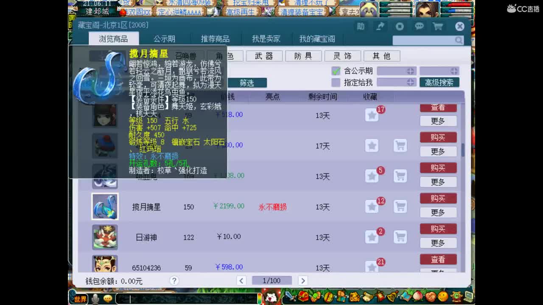Open the shopping cart at the top bar

coord(439,26)
